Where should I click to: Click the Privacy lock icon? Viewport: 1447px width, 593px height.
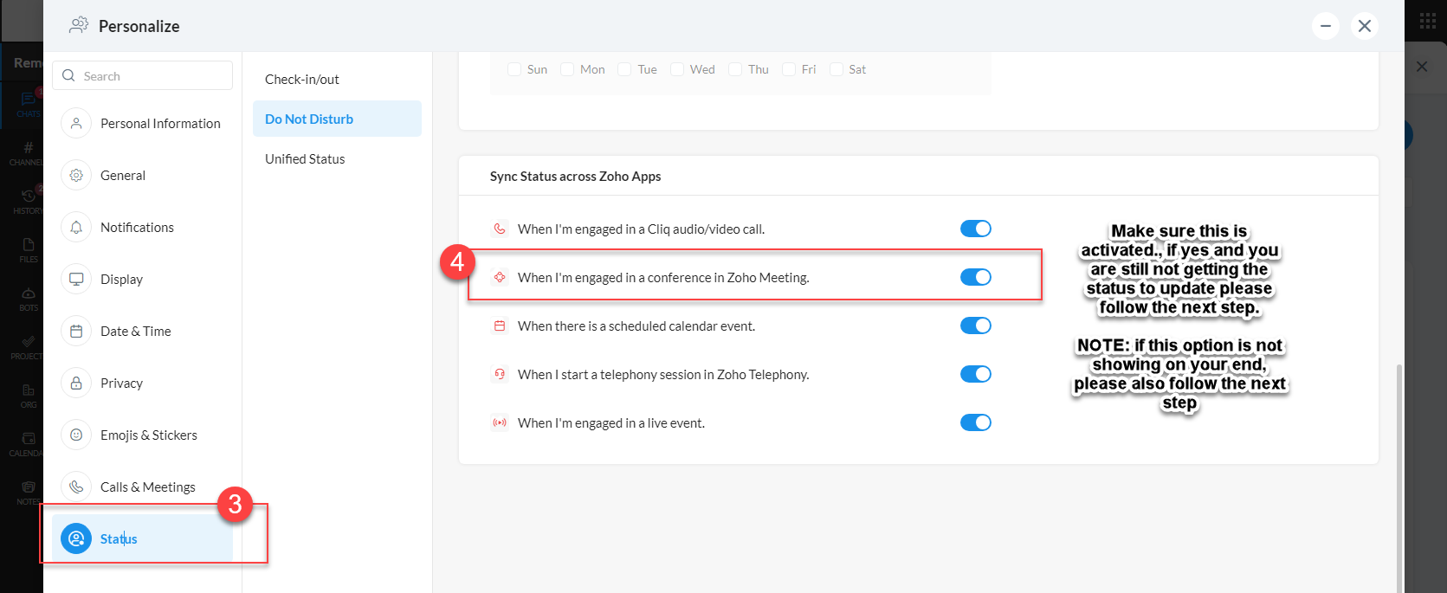click(x=76, y=384)
